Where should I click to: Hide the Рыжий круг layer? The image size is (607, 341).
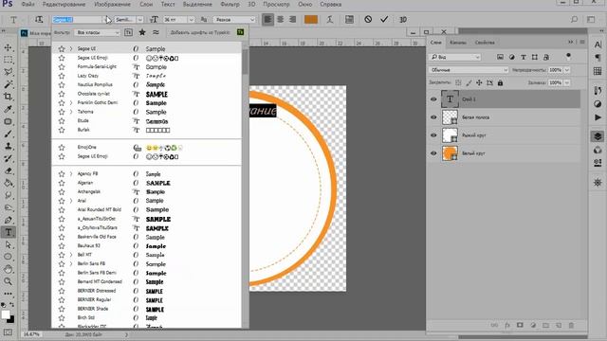433,135
